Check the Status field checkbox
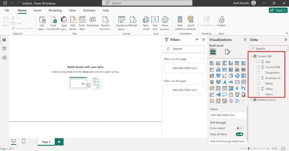Image resolution: width=289 pixels, height=151 pixels. (x=258, y=94)
